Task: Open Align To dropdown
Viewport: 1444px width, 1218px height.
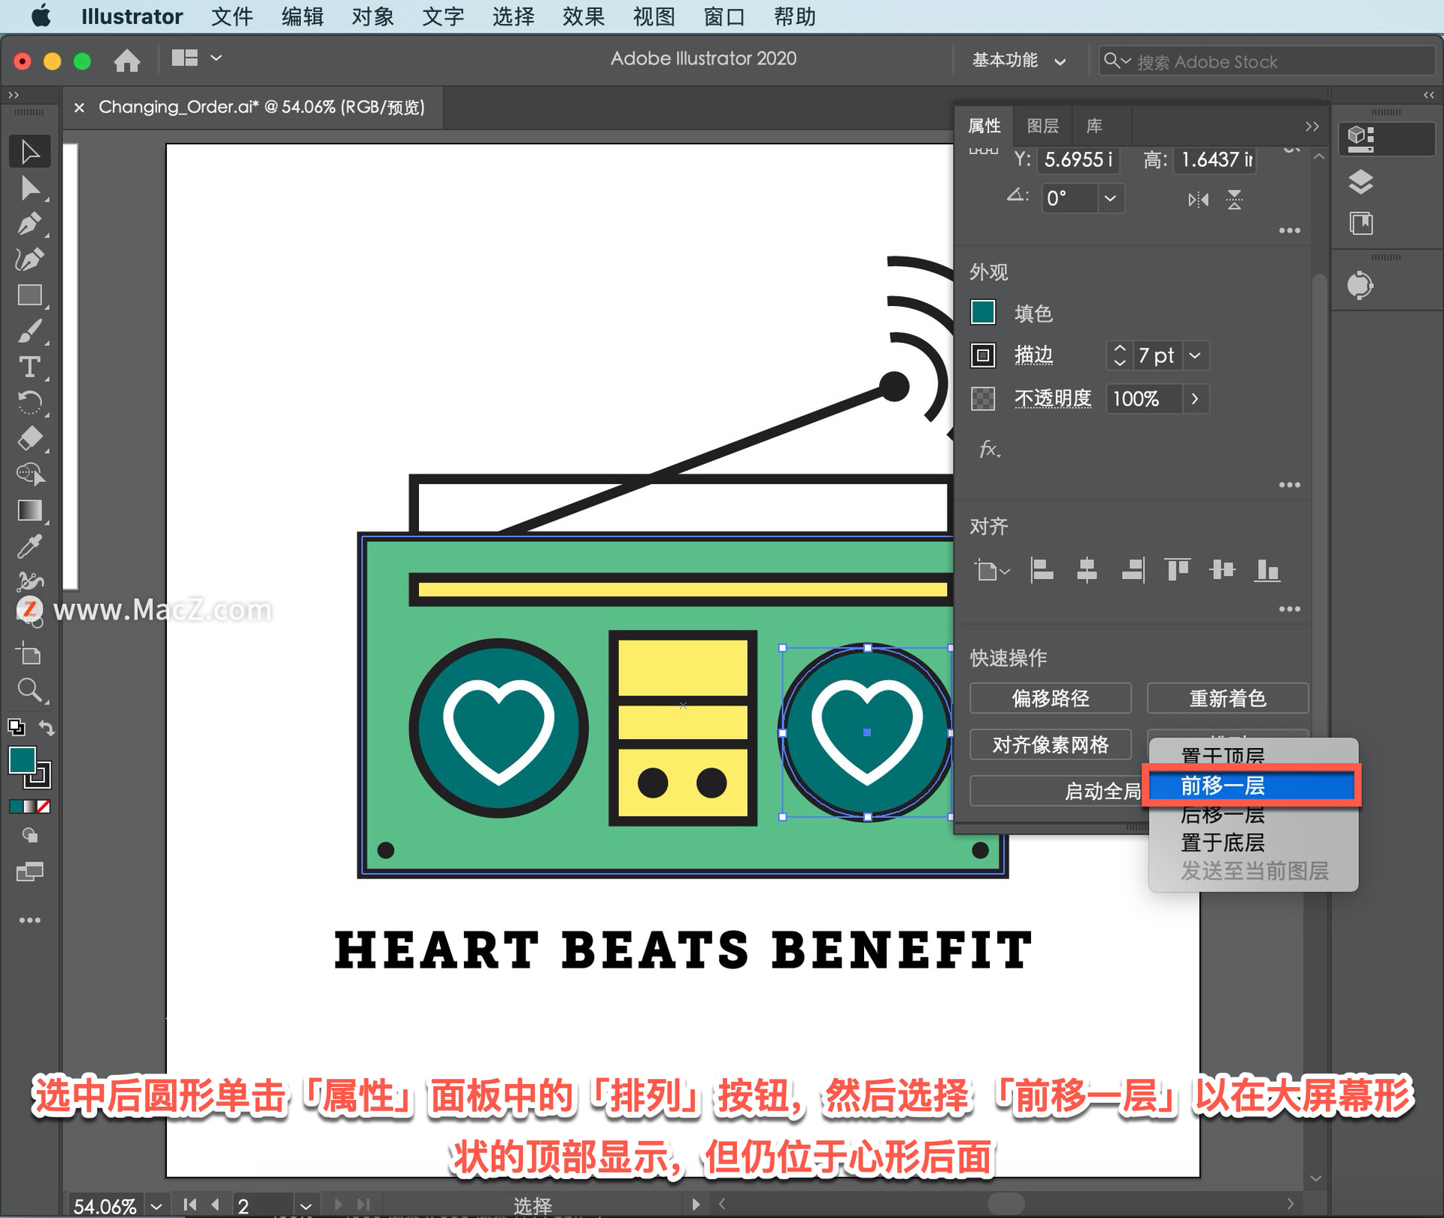Action: click(x=992, y=571)
